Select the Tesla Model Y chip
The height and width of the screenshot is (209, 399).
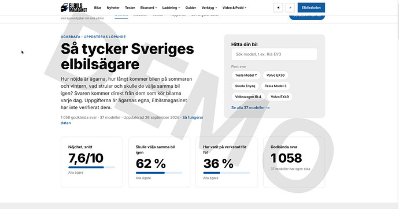[246, 75]
